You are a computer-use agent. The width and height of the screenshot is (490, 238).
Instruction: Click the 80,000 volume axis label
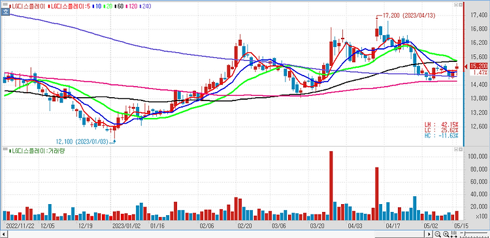point(479,170)
